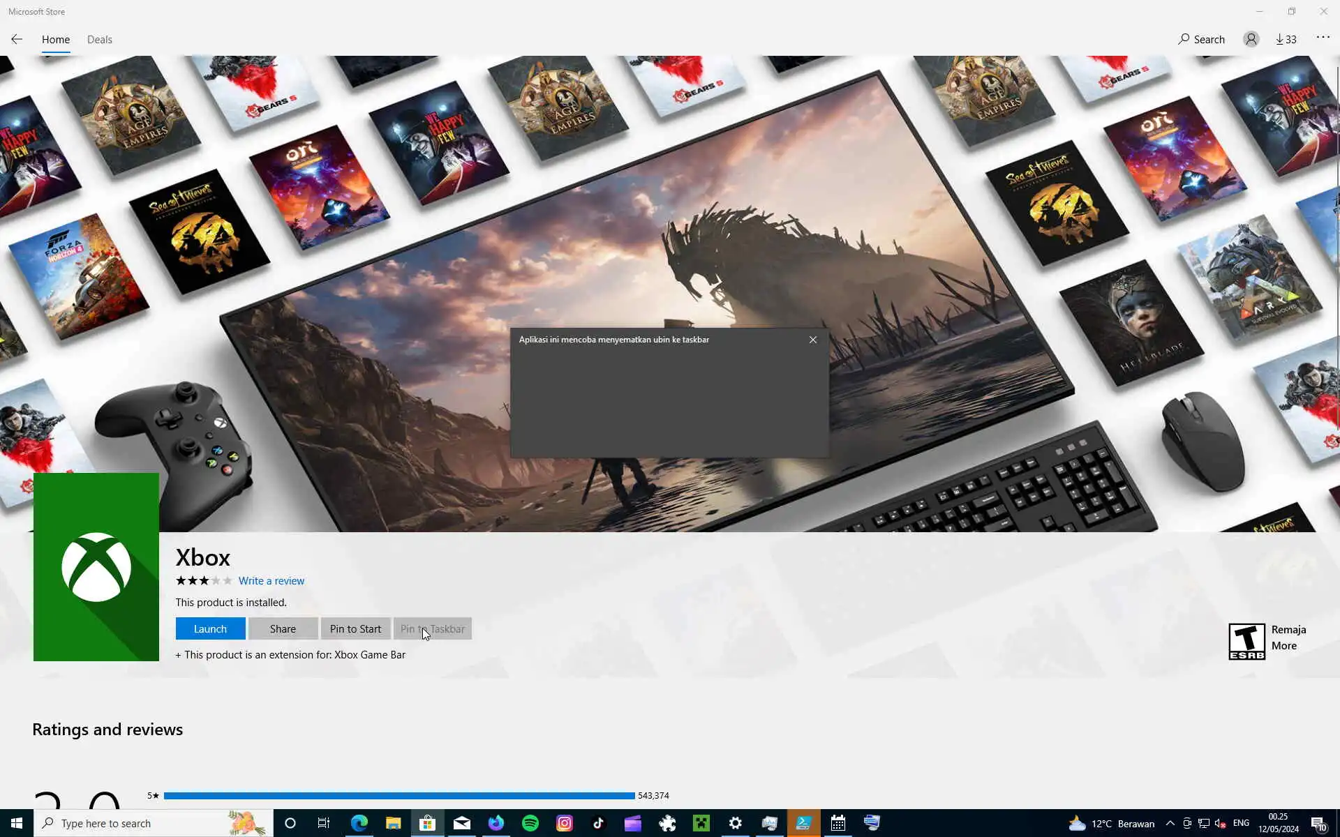Click the More link under the Remaja rating
Image resolution: width=1340 pixels, height=837 pixels.
pyautogui.click(x=1283, y=645)
